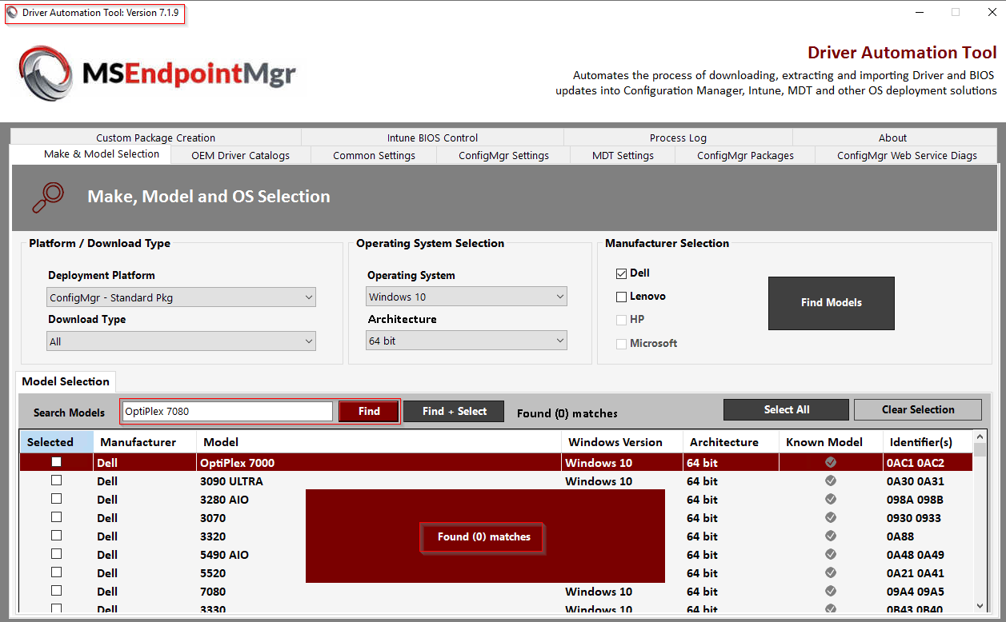
Task: Click the app icon in the title bar
Action: click(12, 13)
